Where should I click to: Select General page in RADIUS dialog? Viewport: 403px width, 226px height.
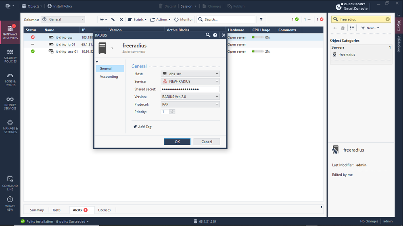click(x=110, y=68)
